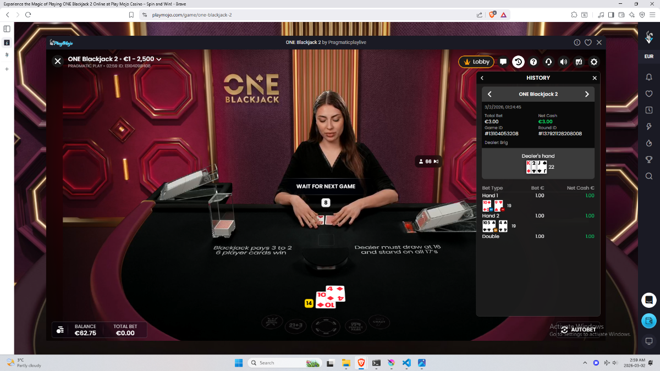Open the question mark help icon
This screenshot has width=660, height=371.
tap(533, 62)
